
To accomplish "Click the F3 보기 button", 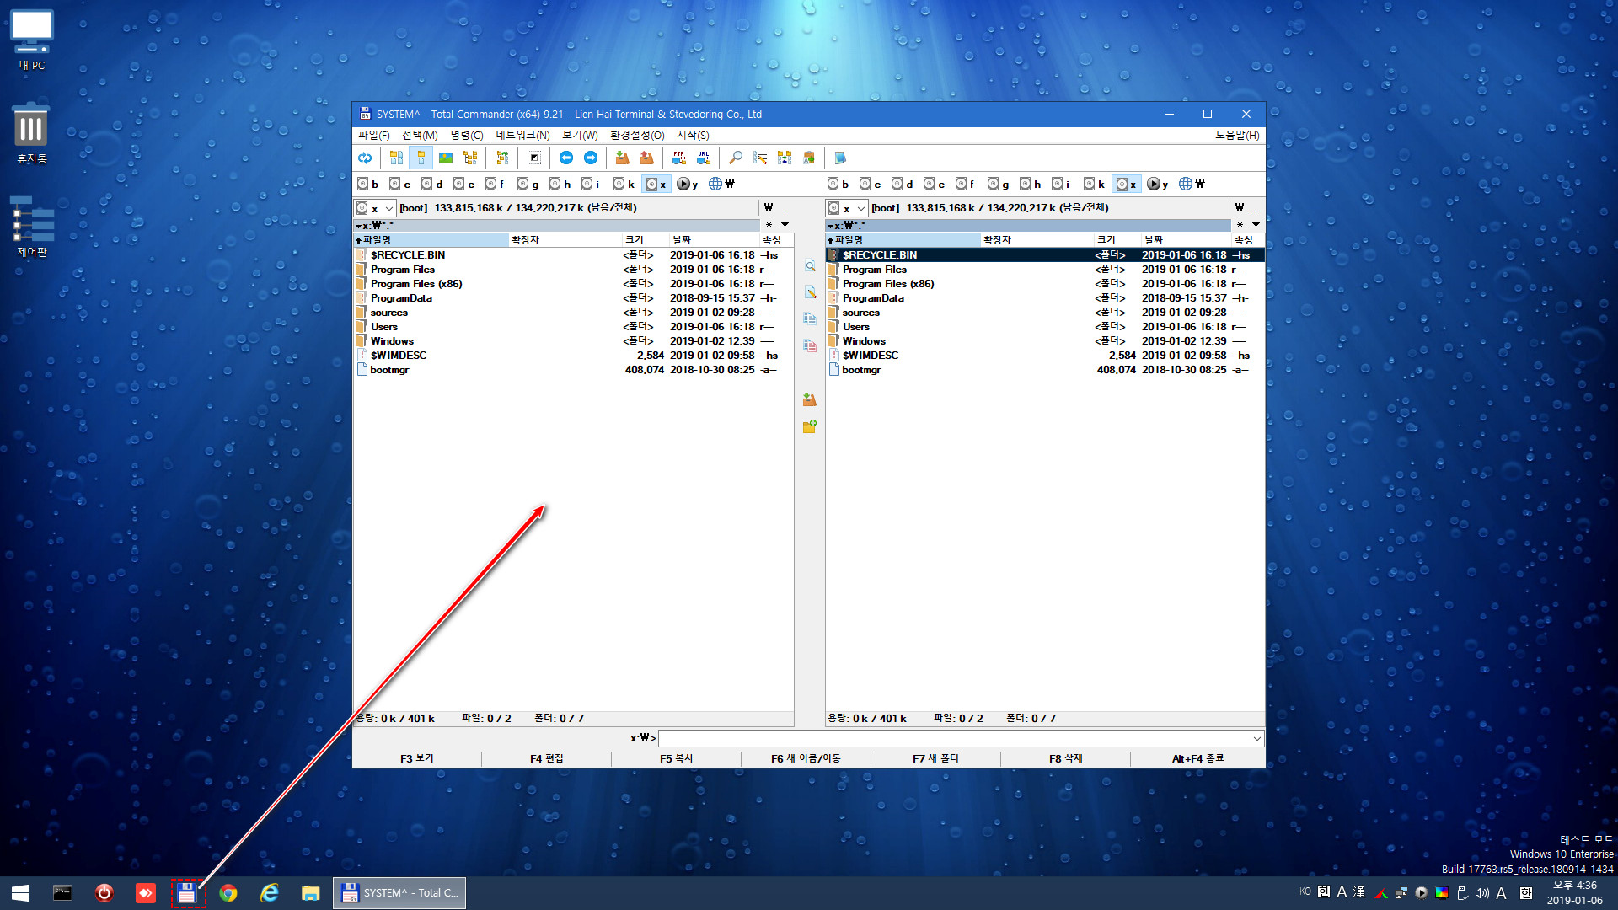I will [417, 758].
